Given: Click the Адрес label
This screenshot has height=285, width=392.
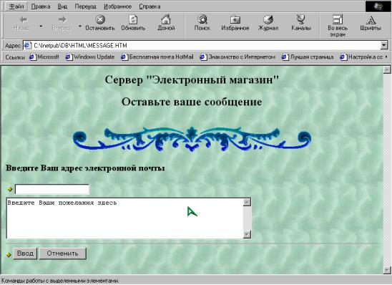Looking at the screenshot, I should (x=13, y=46).
